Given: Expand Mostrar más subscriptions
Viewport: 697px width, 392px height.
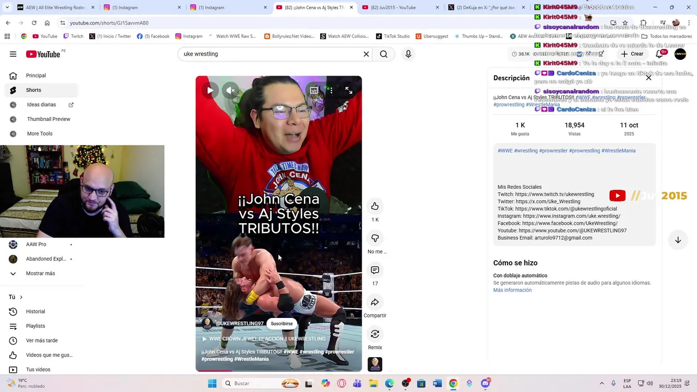Looking at the screenshot, I should tap(41, 273).
